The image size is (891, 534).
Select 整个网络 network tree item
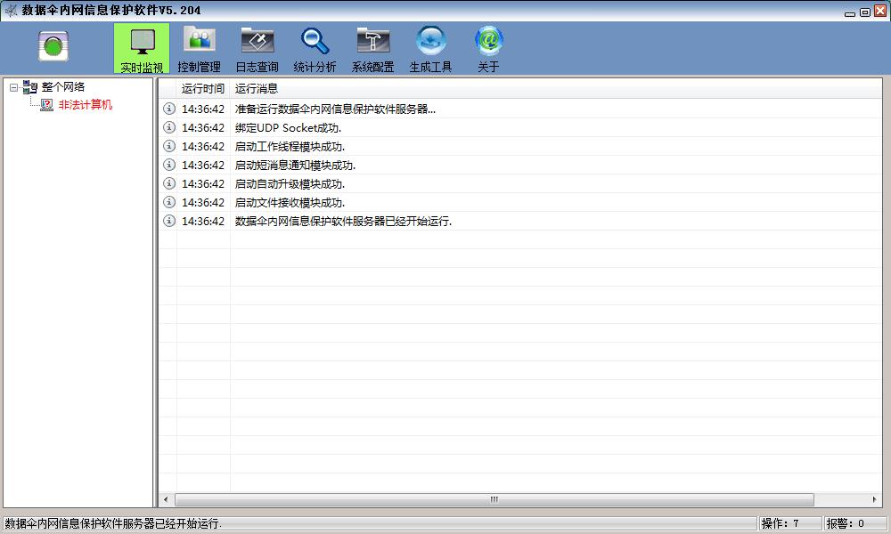pyautogui.click(x=63, y=87)
